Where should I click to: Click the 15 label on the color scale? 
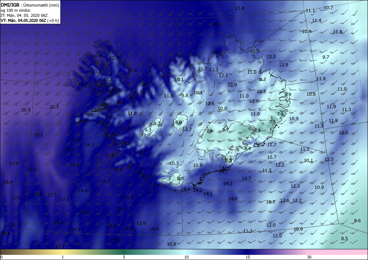[248, 257]
